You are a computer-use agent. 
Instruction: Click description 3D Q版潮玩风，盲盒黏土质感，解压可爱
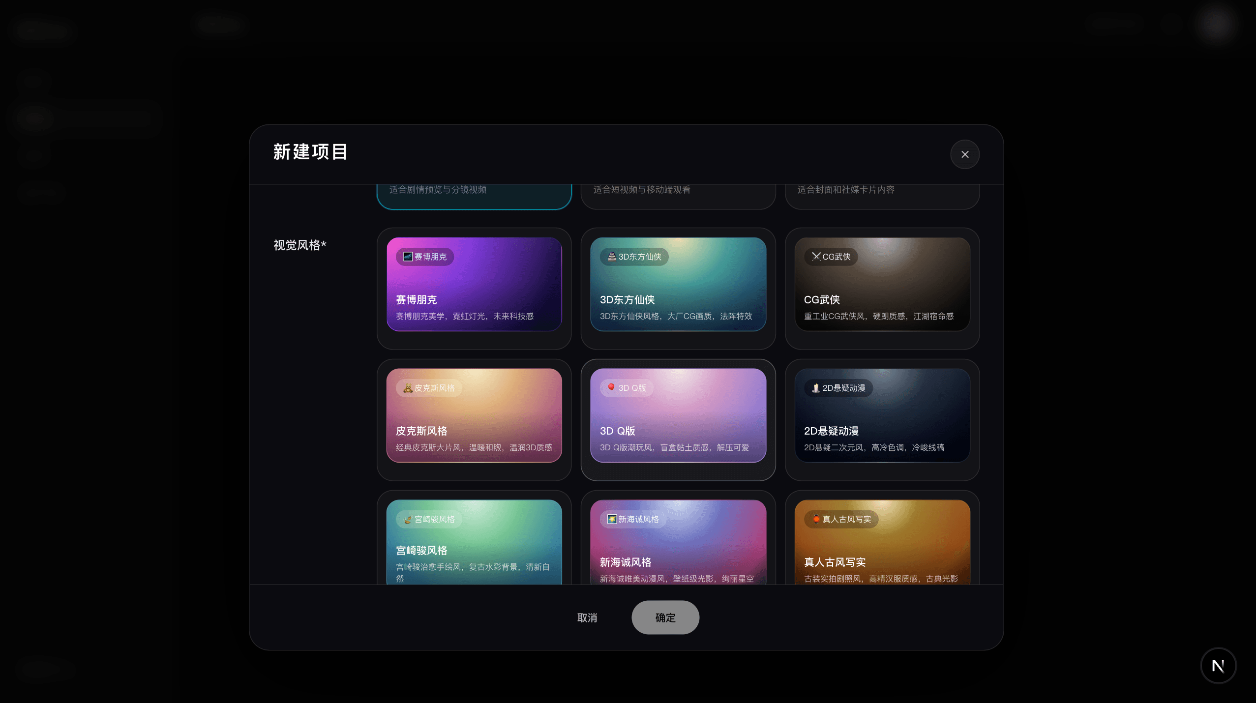pos(675,447)
